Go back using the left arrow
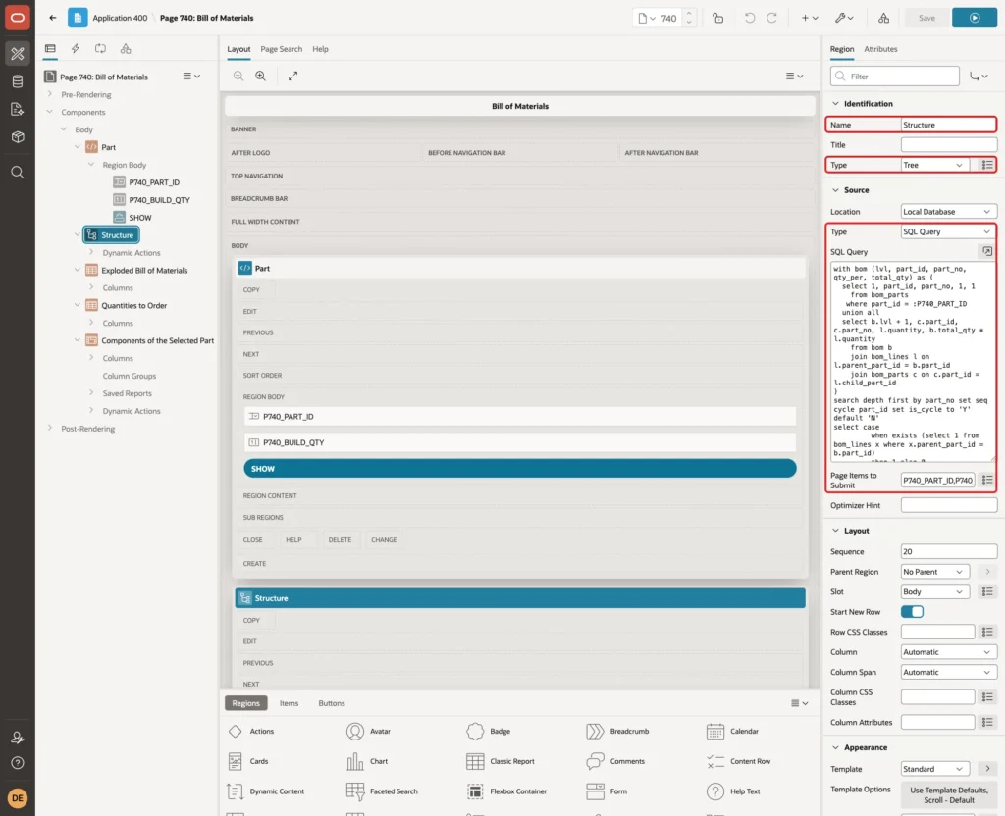This screenshot has height=816, width=1005. pos(53,18)
